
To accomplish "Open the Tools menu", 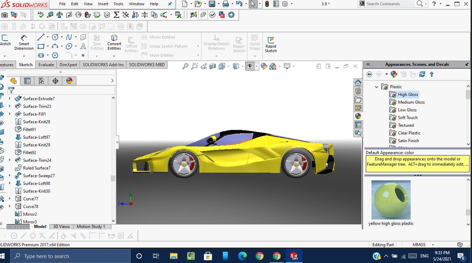I will click(118, 4).
